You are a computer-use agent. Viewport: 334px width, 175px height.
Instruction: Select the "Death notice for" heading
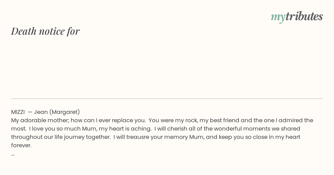(x=45, y=31)
